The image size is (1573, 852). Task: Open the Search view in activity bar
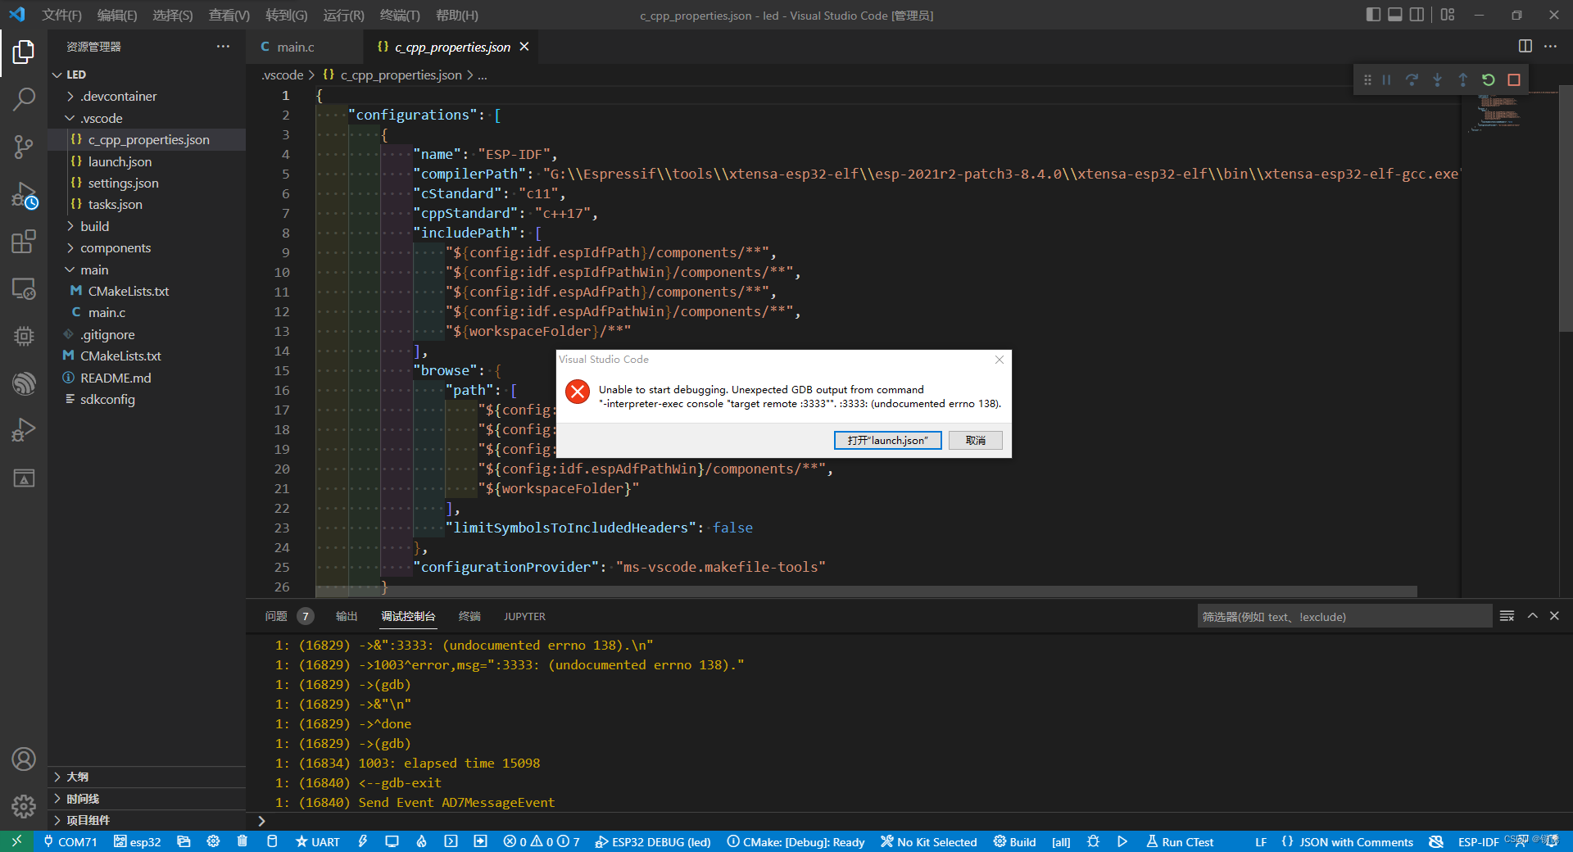pyautogui.click(x=24, y=100)
